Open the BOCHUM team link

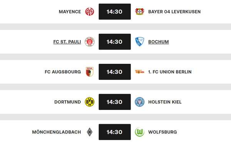[x=159, y=42]
